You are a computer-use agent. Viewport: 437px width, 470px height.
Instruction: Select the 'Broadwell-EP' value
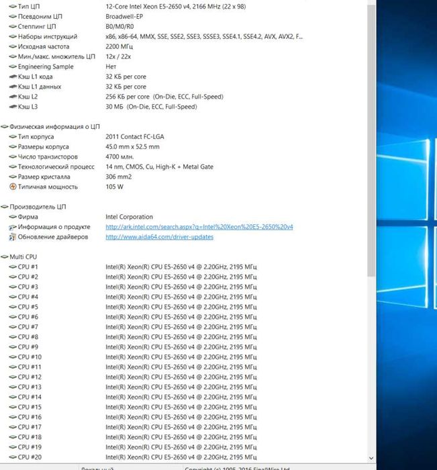point(124,17)
